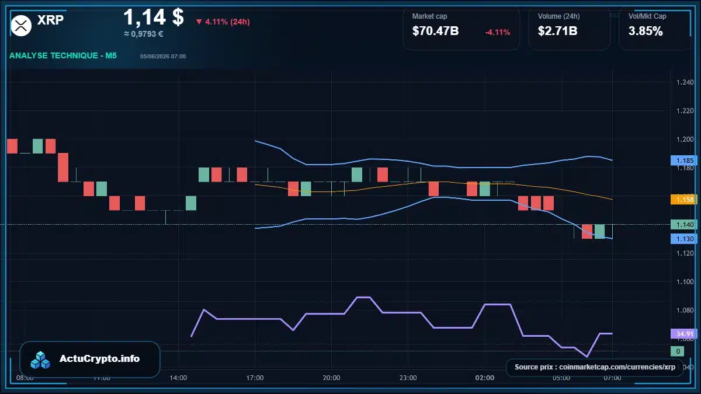Click the ANALYSE TECHNIQUE - M5 label
The width and height of the screenshot is (701, 394).
coord(63,55)
